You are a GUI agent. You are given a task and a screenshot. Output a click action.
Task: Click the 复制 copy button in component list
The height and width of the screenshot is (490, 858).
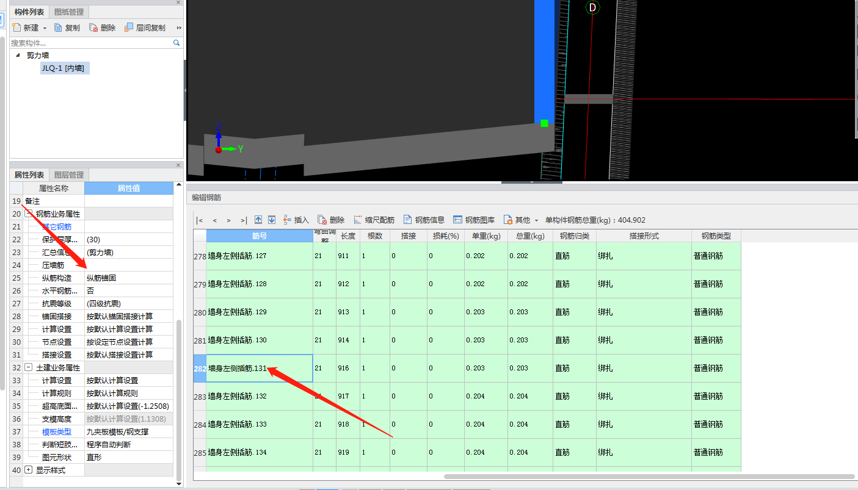pyautogui.click(x=67, y=27)
